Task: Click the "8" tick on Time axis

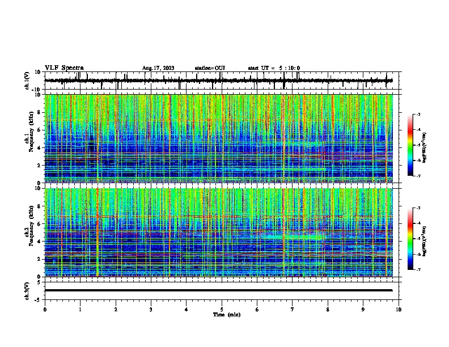Action: pyautogui.click(x=328, y=310)
